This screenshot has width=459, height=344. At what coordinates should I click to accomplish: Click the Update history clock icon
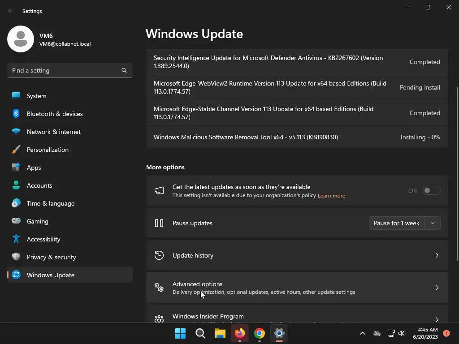pos(159,255)
